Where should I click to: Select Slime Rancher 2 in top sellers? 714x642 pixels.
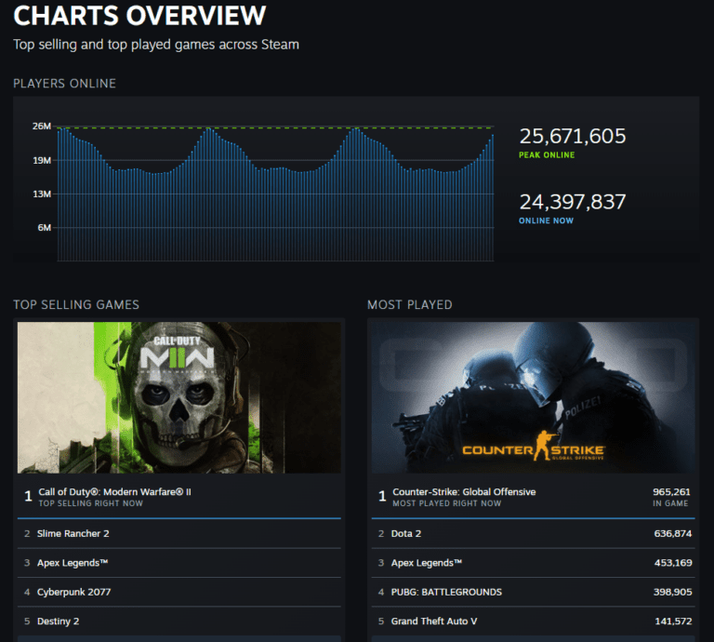pos(178,533)
